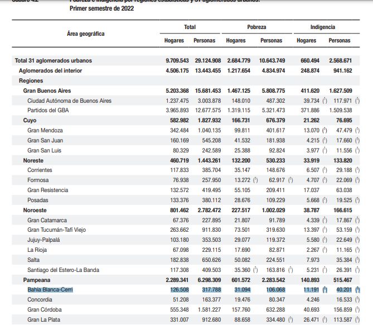
Task: Select the 'Partidos del GBA' row label
Action: pos(48,111)
